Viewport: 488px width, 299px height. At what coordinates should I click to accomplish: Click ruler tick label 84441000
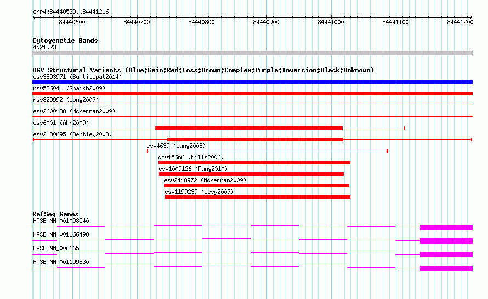click(x=331, y=22)
